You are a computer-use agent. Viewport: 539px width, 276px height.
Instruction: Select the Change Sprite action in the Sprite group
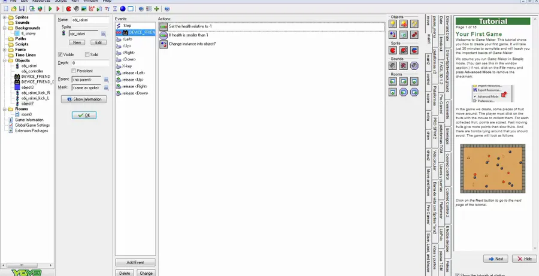click(x=392, y=50)
